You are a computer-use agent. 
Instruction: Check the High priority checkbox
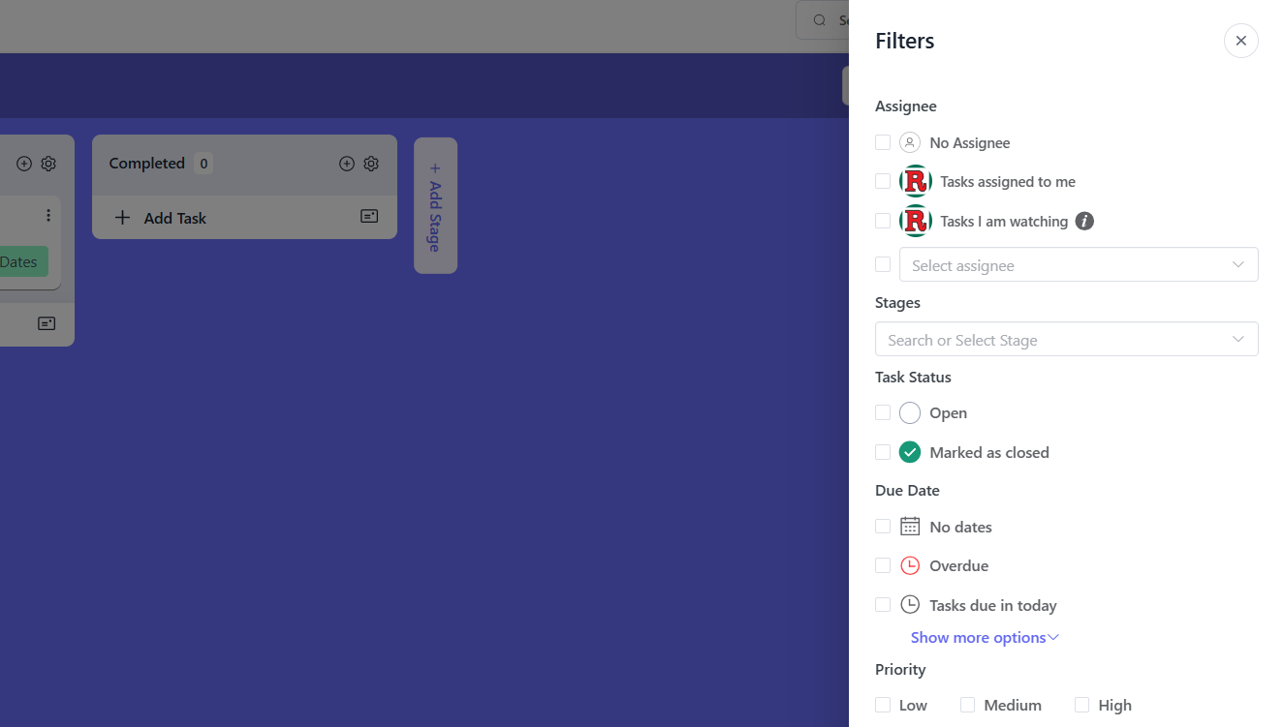[1081, 705]
